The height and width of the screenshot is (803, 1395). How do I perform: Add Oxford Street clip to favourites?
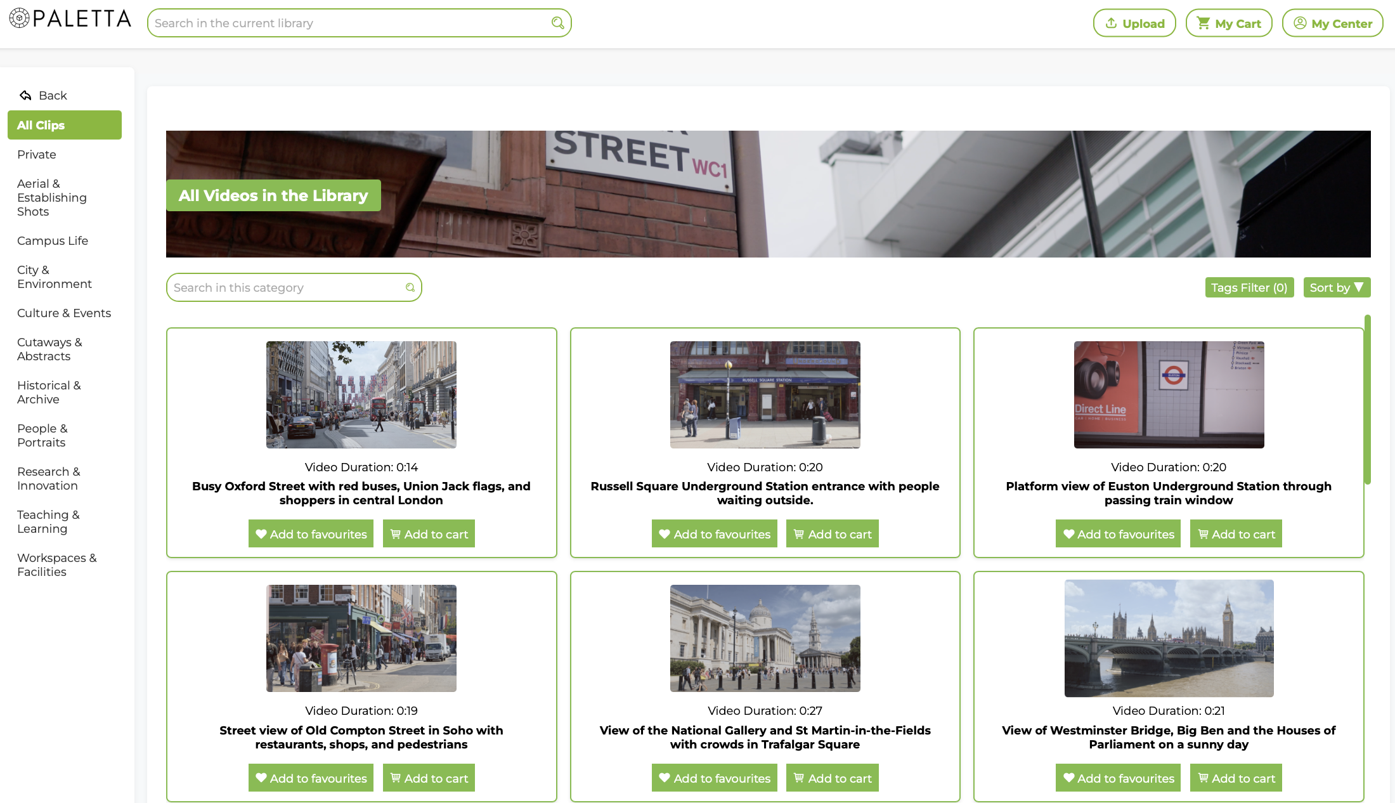point(311,534)
